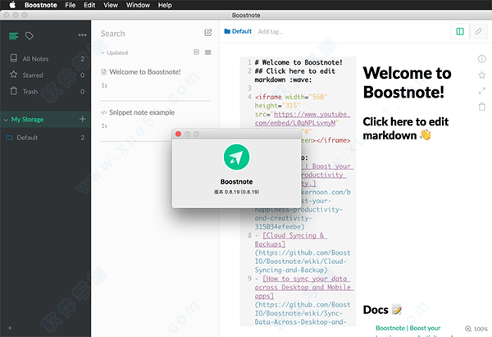Select the Welcome to Boostnote! note

point(155,79)
